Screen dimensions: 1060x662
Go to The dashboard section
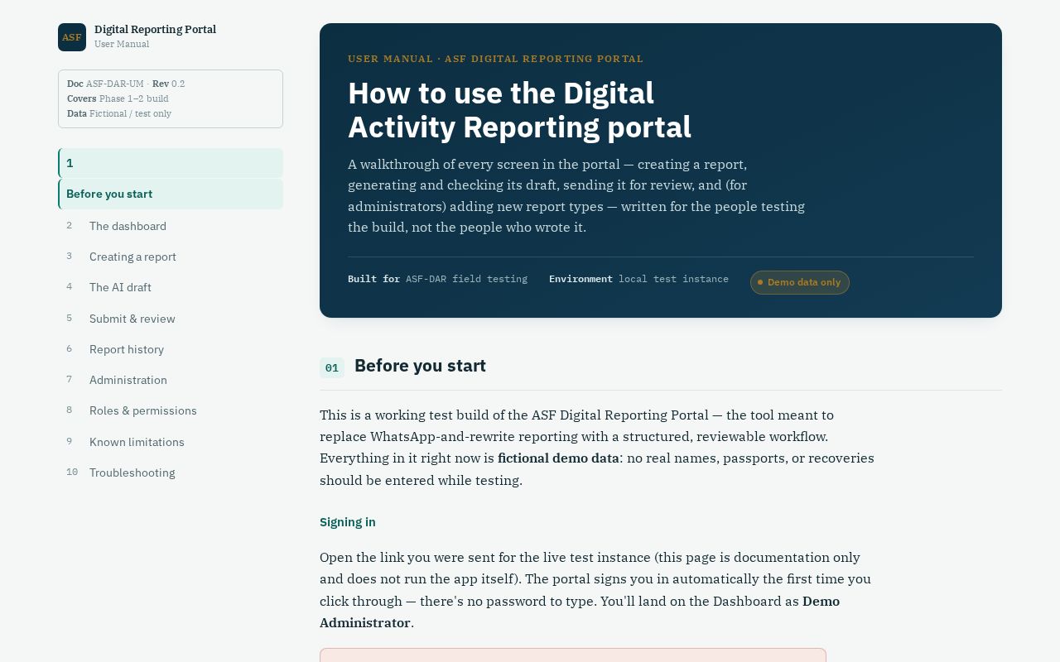click(x=171, y=226)
